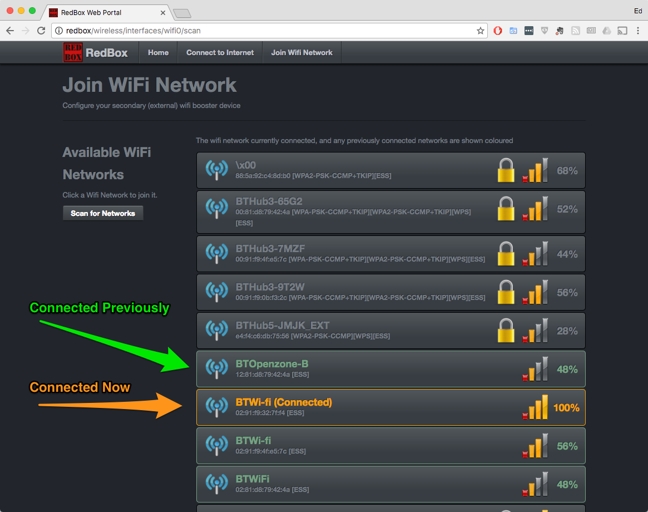This screenshot has width=648, height=512.
Task: Click the browser Back arrow
Action: pos(10,31)
